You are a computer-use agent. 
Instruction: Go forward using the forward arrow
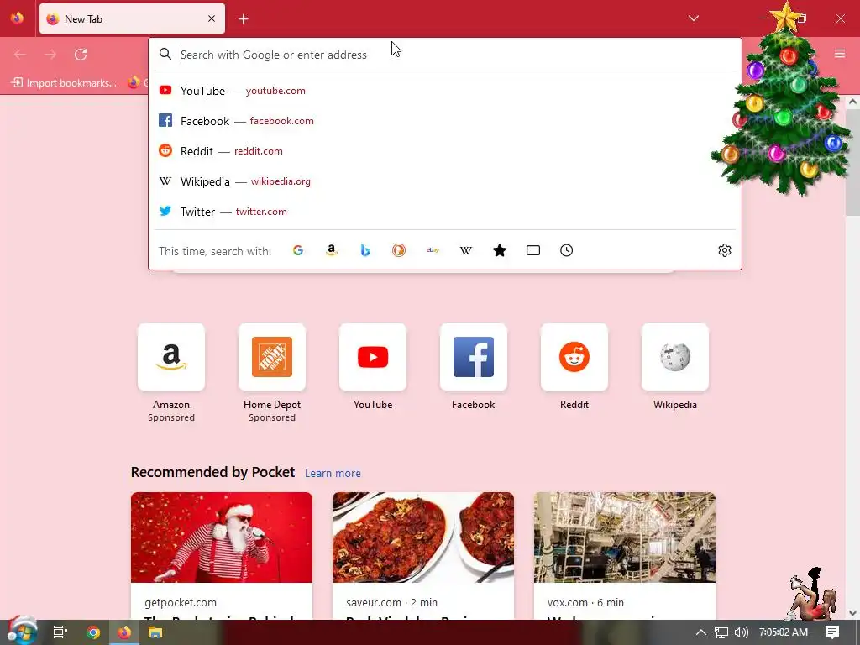click(x=50, y=55)
